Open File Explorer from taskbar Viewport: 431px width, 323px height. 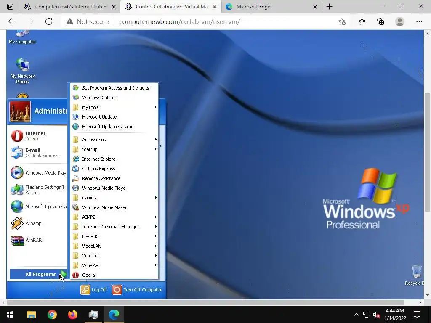tap(31, 314)
